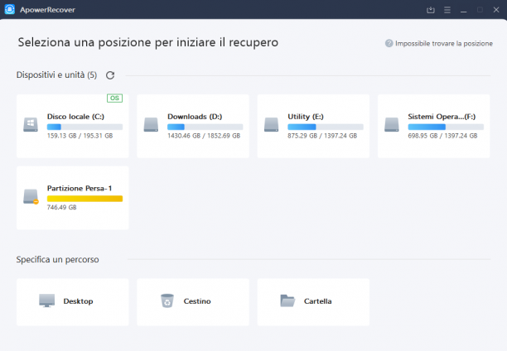This screenshot has width=507, height=351.
Task: Select the Downloads (D:) drive card
Action: click(x=193, y=126)
